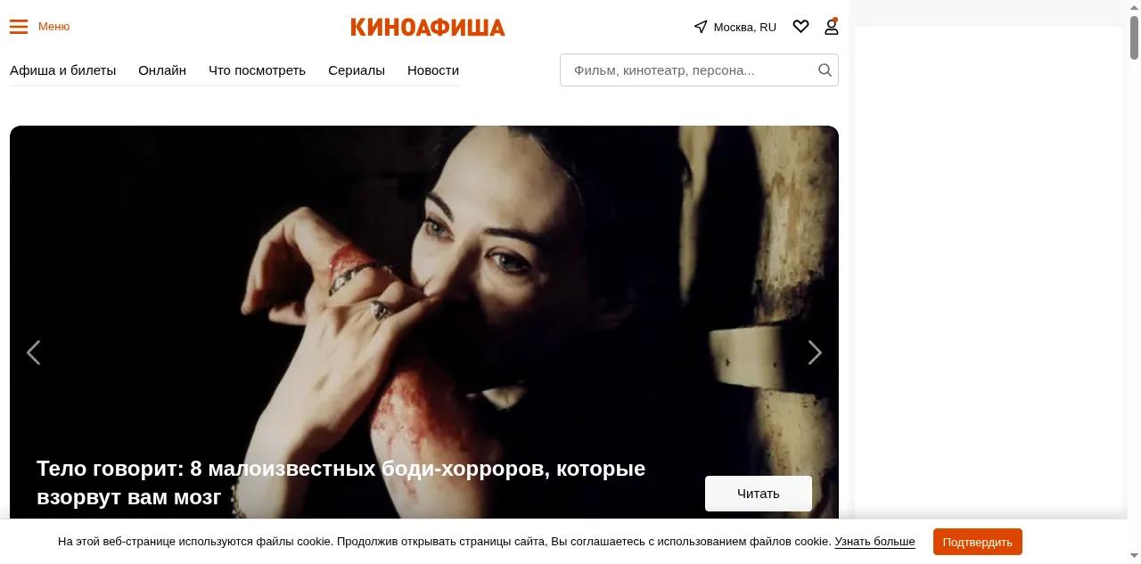
Task: Open the Онлайн menu item
Action: 162,70
